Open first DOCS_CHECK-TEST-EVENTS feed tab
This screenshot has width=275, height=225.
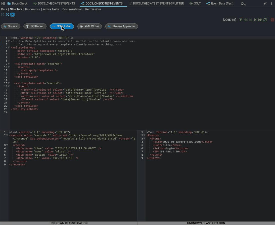click(54, 3)
